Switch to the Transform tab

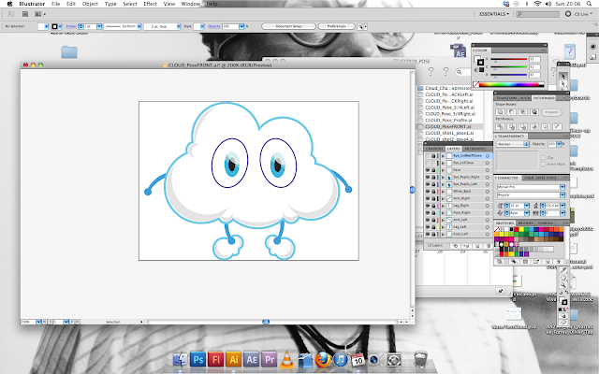[x=506, y=98]
